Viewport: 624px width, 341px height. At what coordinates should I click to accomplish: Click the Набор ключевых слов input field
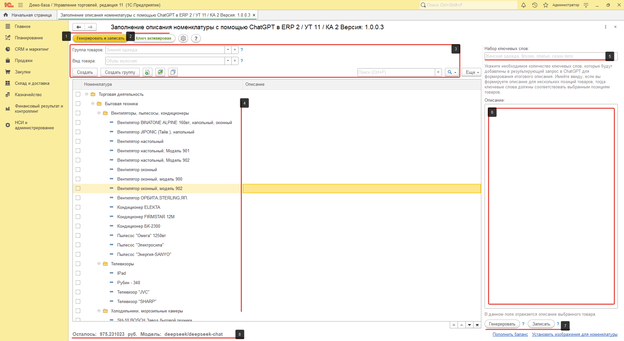point(544,56)
